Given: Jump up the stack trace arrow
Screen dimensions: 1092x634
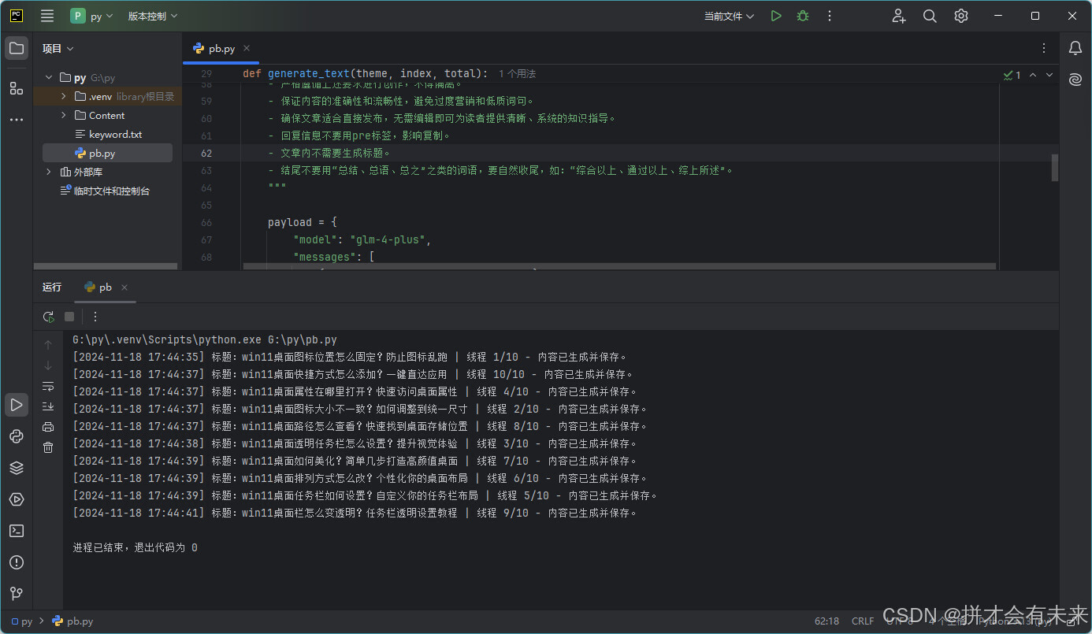Looking at the screenshot, I should click(48, 345).
